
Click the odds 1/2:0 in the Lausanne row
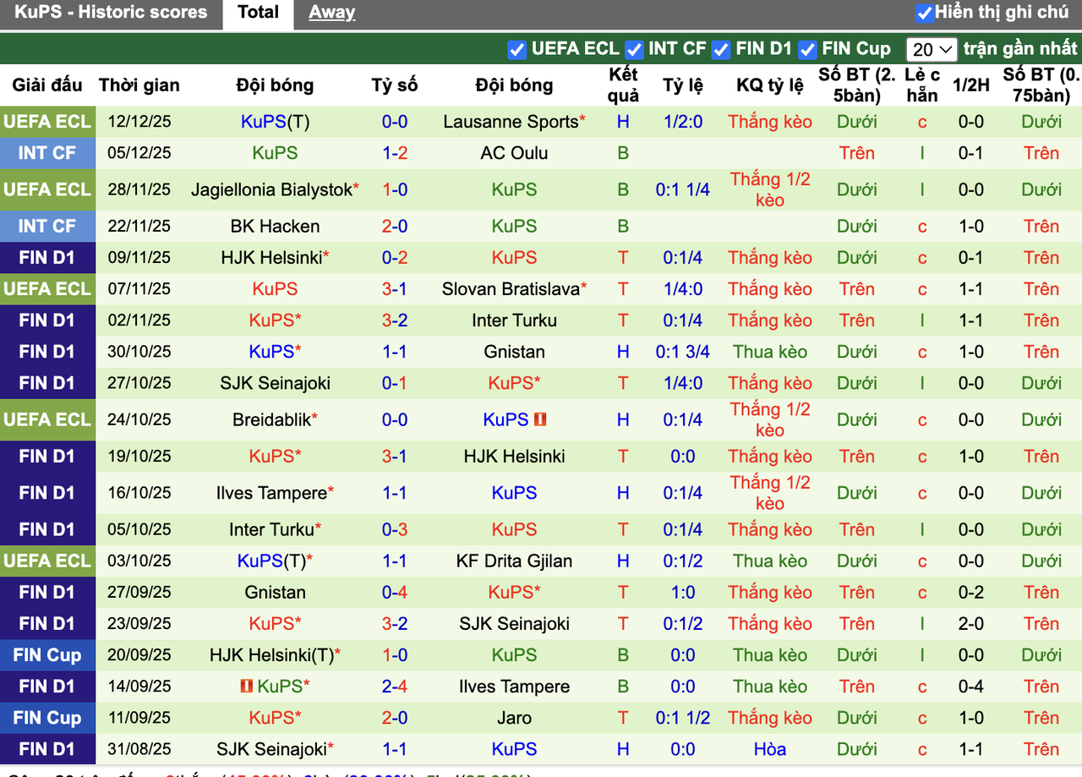[x=683, y=122]
